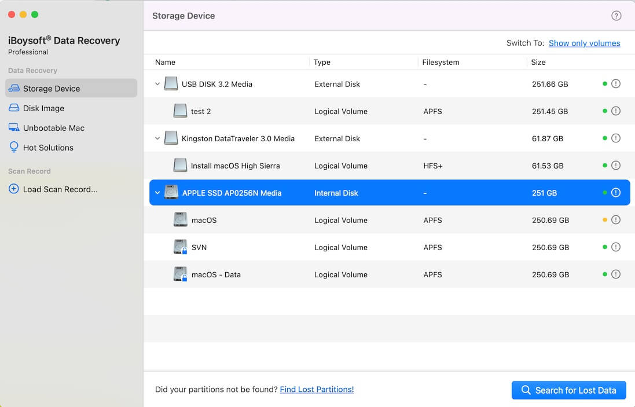This screenshot has height=407, width=635.
Task: Click the 251 GB size value
Action: tap(544, 193)
